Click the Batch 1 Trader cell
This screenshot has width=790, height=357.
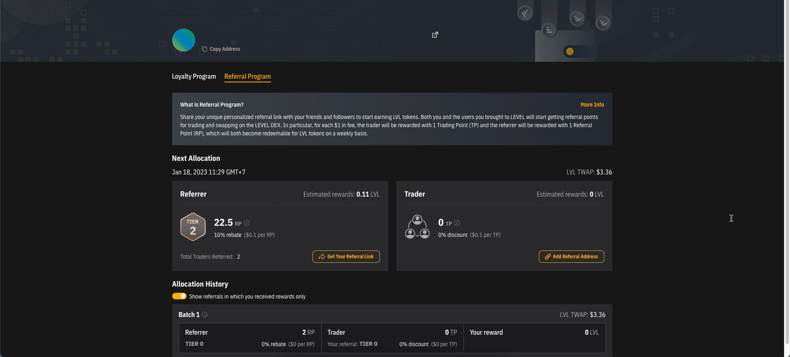tap(392, 338)
